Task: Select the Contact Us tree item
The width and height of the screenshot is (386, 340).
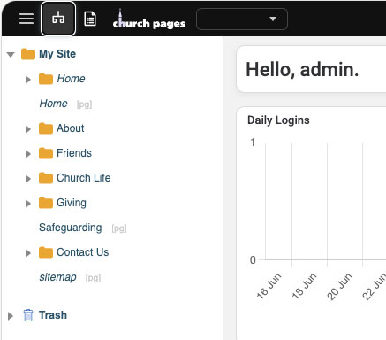Action: (83, 252)
